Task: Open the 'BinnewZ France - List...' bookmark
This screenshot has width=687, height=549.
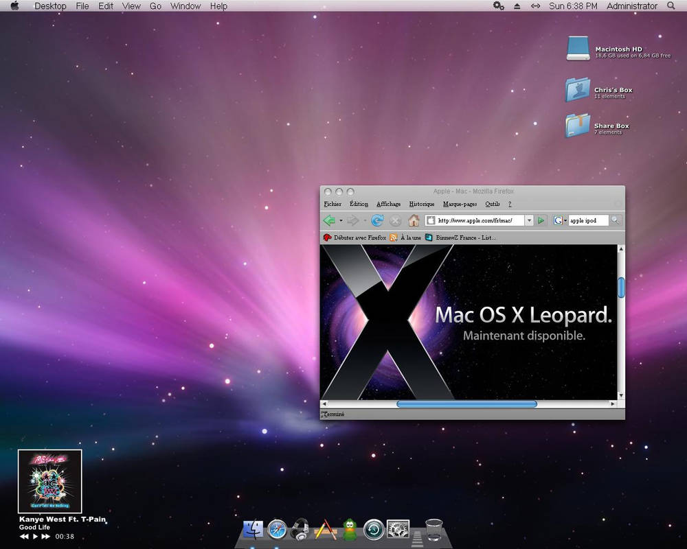Action: [461, 237]
